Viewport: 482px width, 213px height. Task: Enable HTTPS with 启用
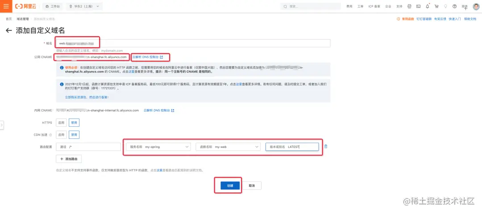click(x=61, y=123)
